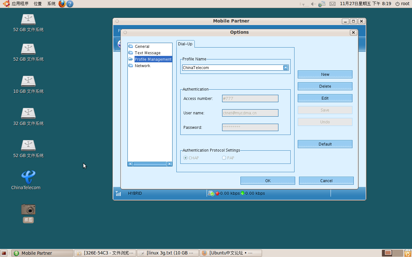412x257 pixels.
Task: Select Network in the options tree
Action: pos(142,66)
